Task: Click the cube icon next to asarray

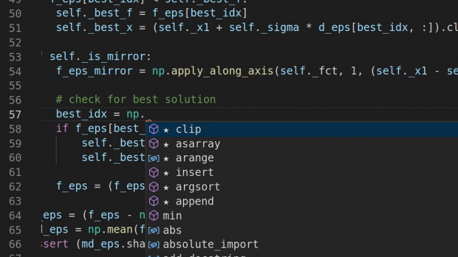Action: pos(153,144)
